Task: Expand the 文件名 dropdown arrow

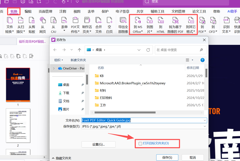Action: pyautogui.click(x=205, y=120)
